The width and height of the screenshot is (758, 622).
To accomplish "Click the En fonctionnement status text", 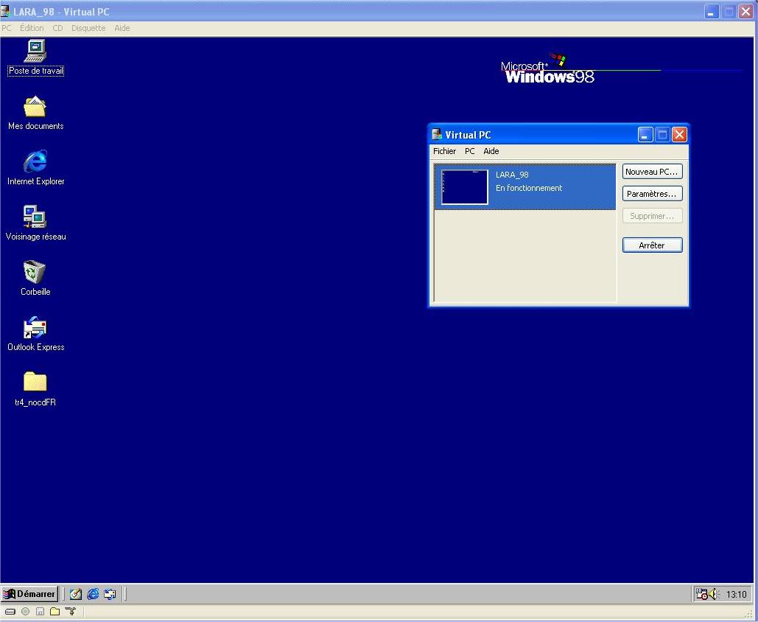I will [x=529, y=188].
